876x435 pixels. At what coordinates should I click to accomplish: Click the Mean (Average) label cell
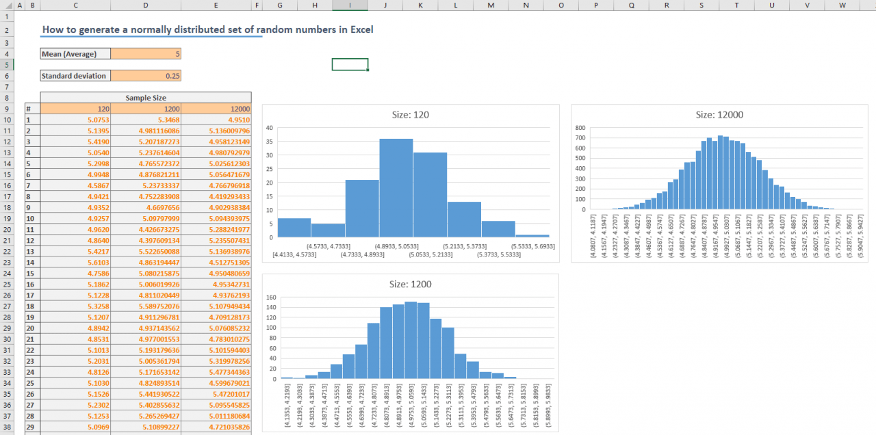click(x=75, y=53)
